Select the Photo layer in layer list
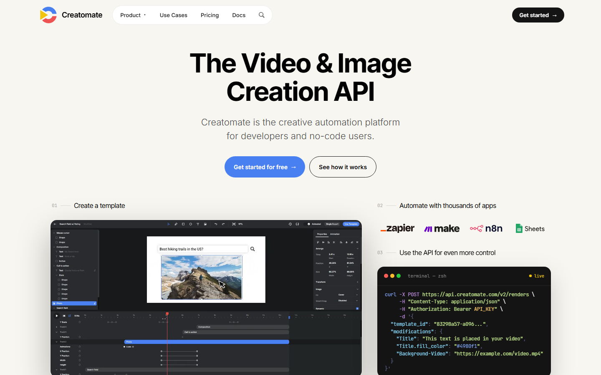This screenshot has width=601, height=375. [x=74, y=303]
